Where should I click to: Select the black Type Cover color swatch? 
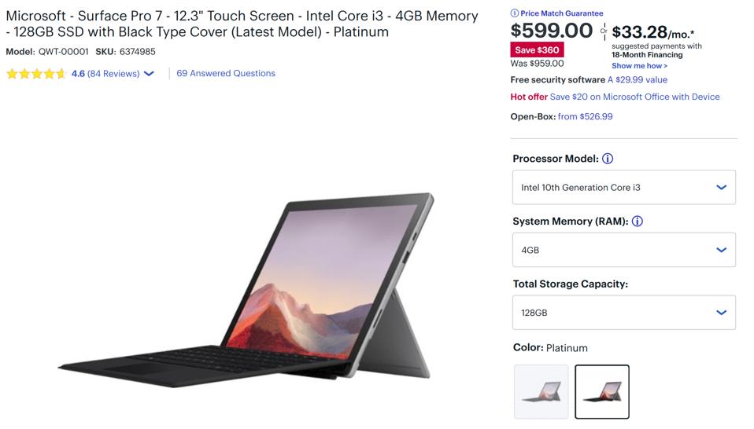(x=602, y=391)
